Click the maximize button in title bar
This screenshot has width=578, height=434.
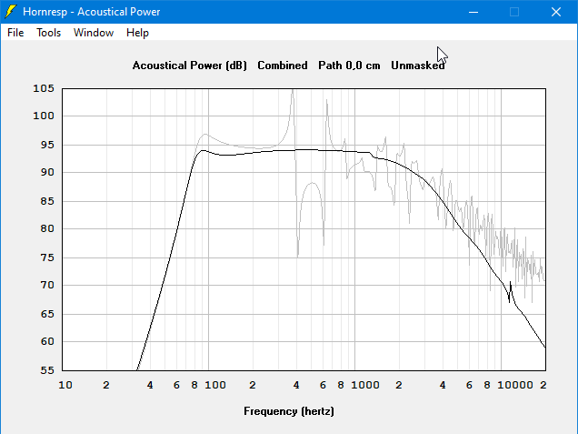pos(514,12)
